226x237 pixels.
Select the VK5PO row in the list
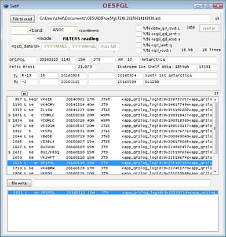[x=110, y=131]
